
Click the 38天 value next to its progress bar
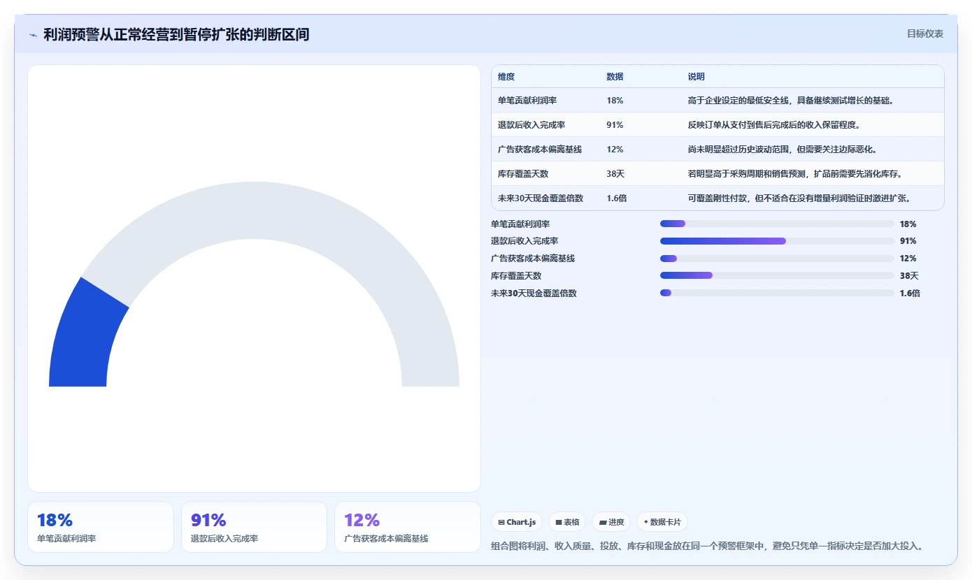(x=909, y=276)
